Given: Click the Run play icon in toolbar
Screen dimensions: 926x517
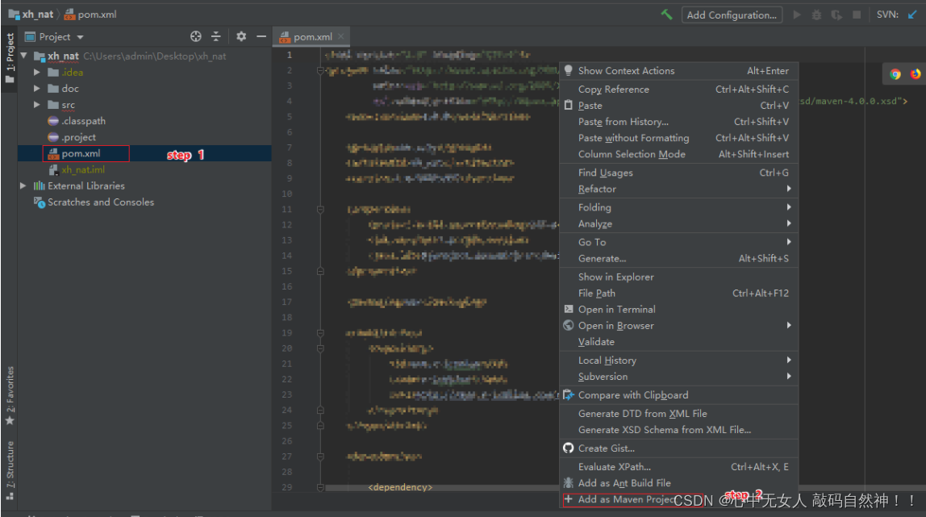Looking at the screenshot, I should pyautogui.click(x=797, y=15).
